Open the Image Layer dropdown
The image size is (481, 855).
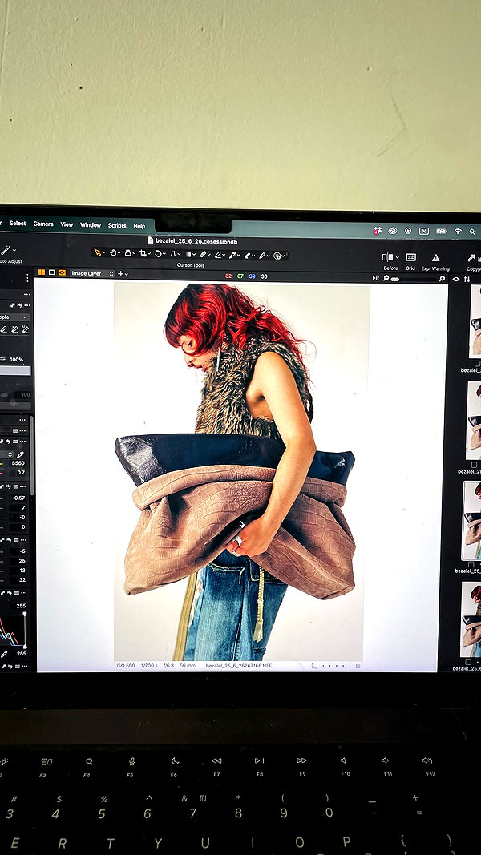tap(91, 273)
